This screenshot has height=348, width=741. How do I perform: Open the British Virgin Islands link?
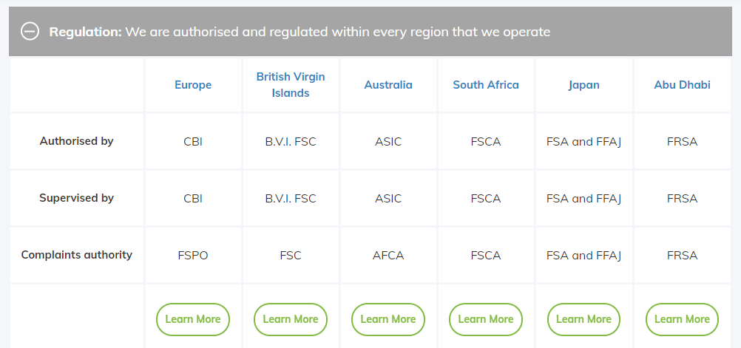pyautogui.click(x=291, y=85)
